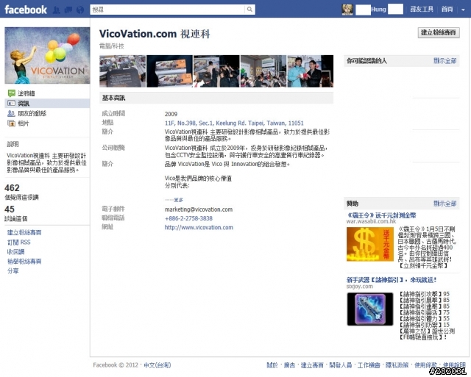Click the 電腦/科技 category text
Viewport: 471px width, 377px height.
(x=112, y=46)
